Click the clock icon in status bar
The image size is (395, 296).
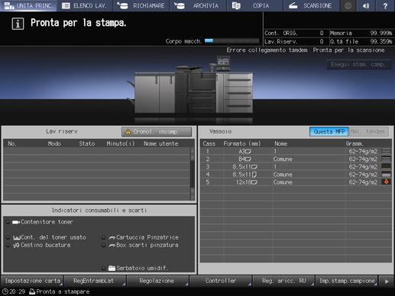pyautogui.click(x=5, y=291)
